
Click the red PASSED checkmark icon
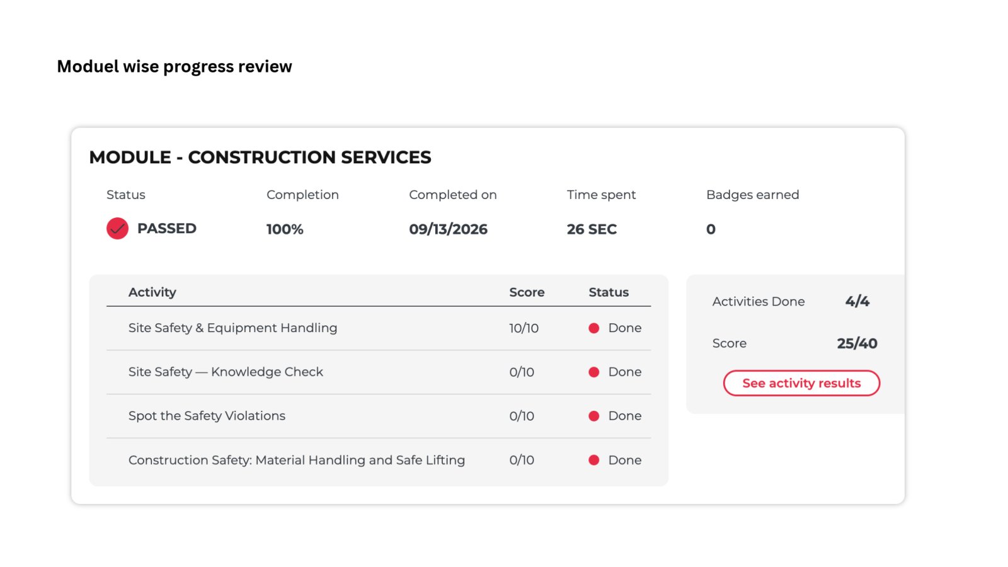pos(117,228)
